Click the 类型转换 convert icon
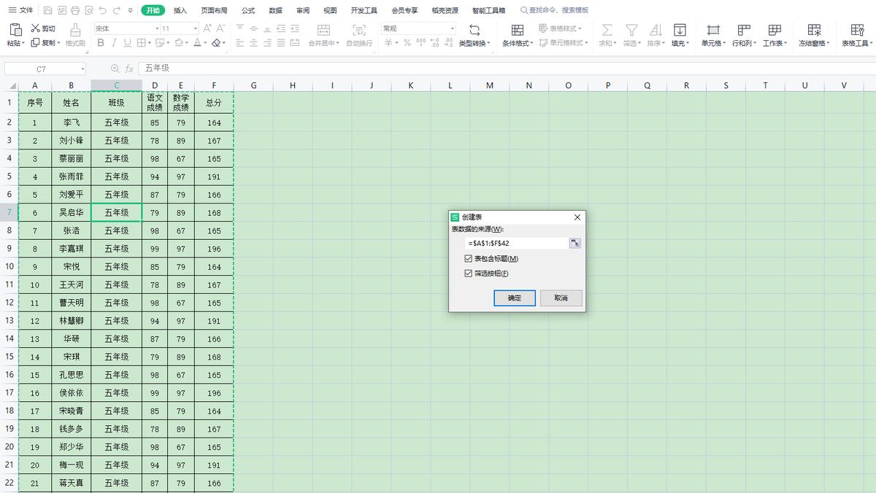Screen dimensions: 876x493 [474, 30]
